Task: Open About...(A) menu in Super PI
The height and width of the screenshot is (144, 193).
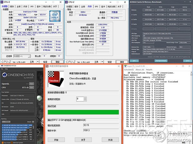Action: point(140,69)
